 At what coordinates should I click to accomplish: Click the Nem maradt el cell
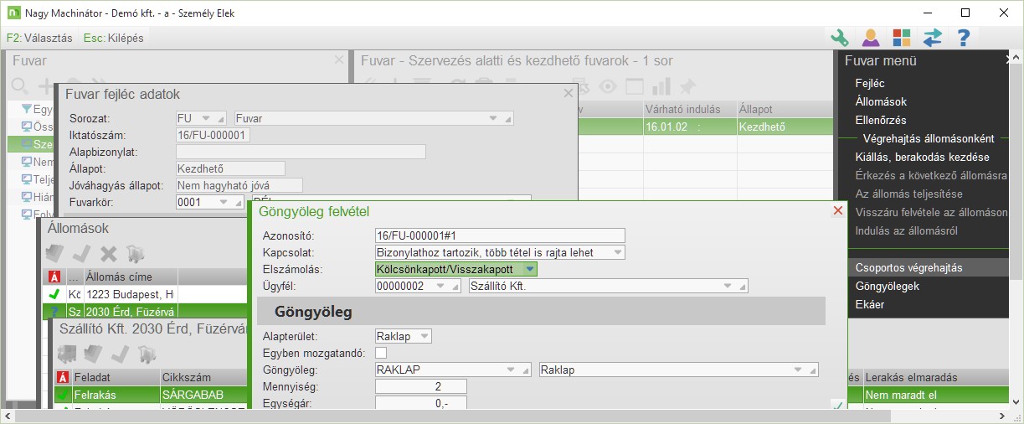pos(936,394)
